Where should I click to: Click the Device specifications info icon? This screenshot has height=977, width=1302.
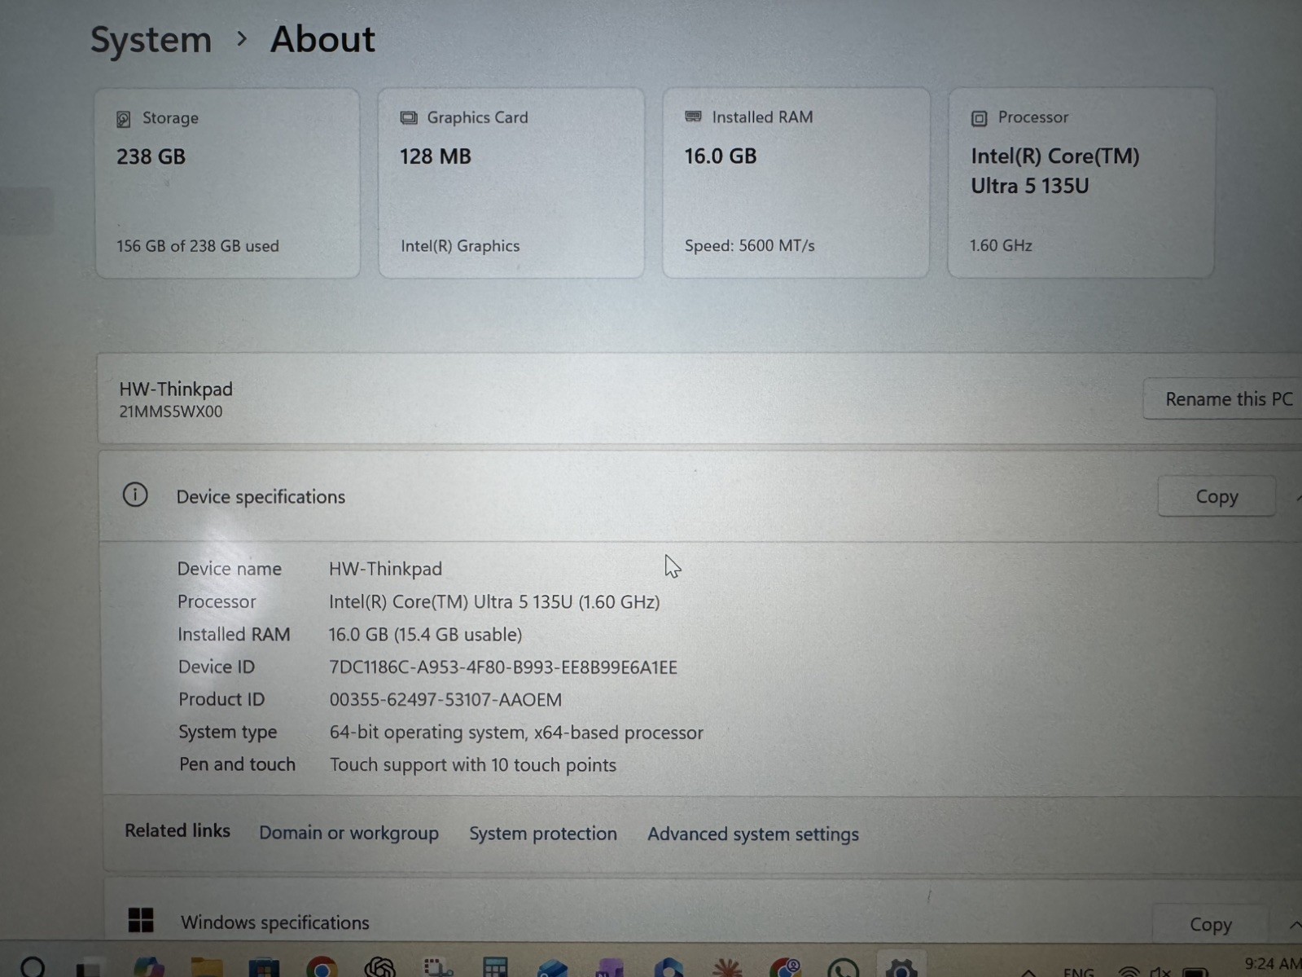[x=135, y=495]
